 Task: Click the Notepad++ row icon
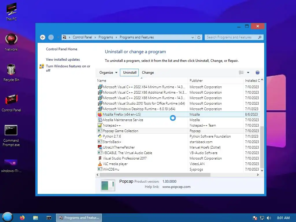point(100,125)
